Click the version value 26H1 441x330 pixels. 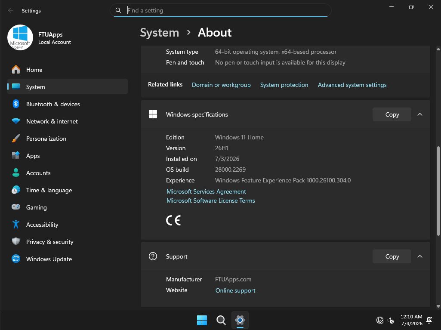(x=222, y=148)
